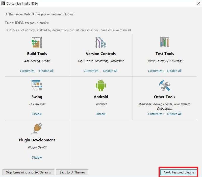202x177 pixels.
Task: Click the Test Tools heading
Action: (165, 54)
